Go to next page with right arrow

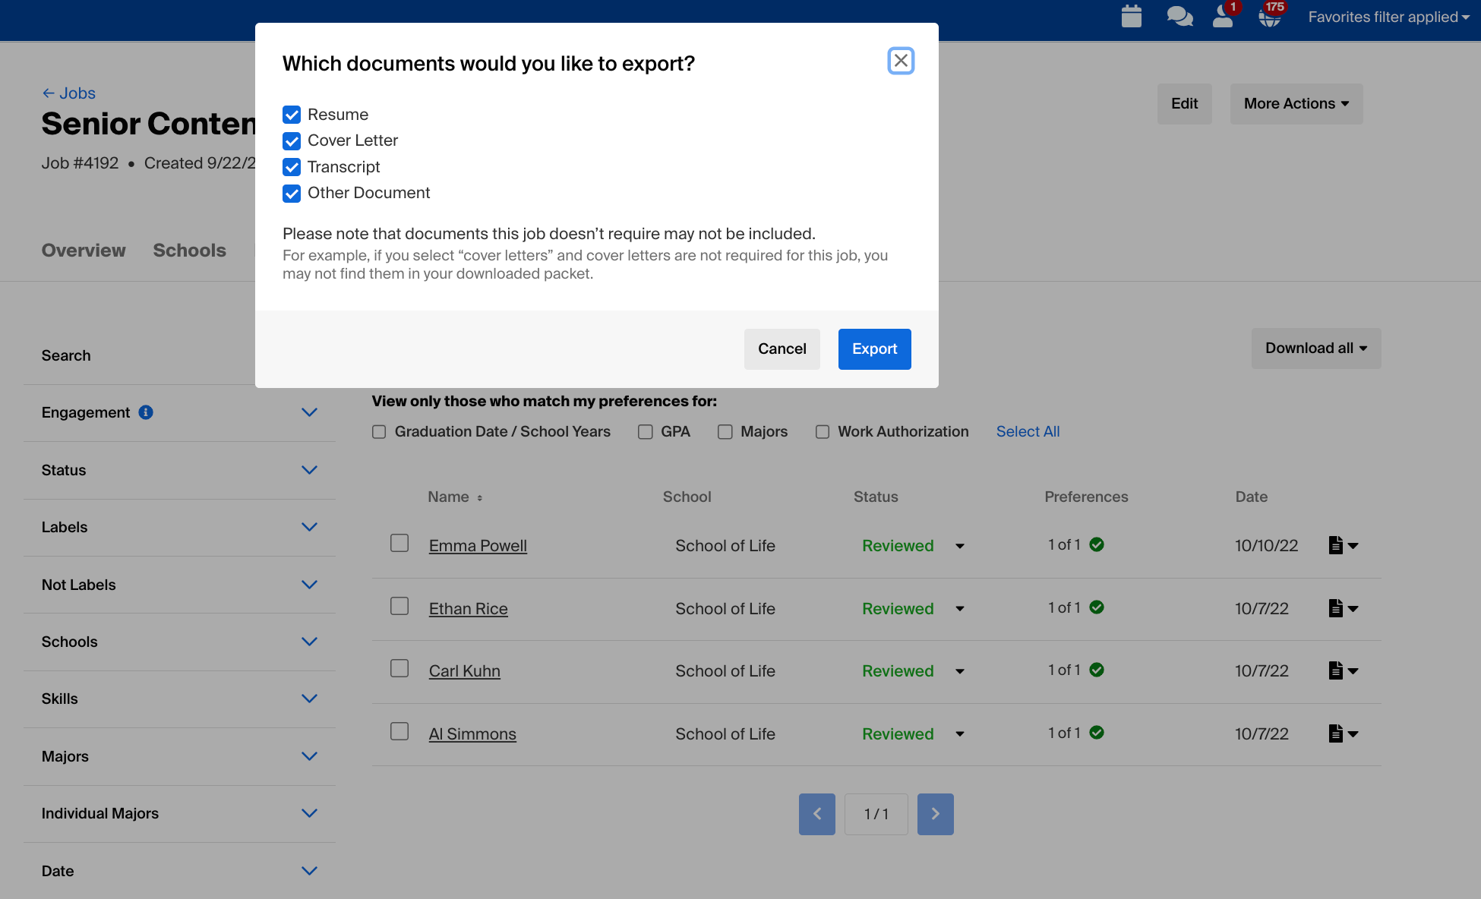point(935,814)
